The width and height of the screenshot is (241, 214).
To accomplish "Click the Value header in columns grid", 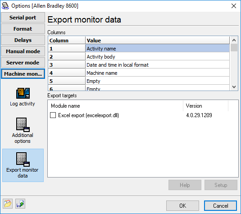I will pyautogui.click(x=157, y=41).
